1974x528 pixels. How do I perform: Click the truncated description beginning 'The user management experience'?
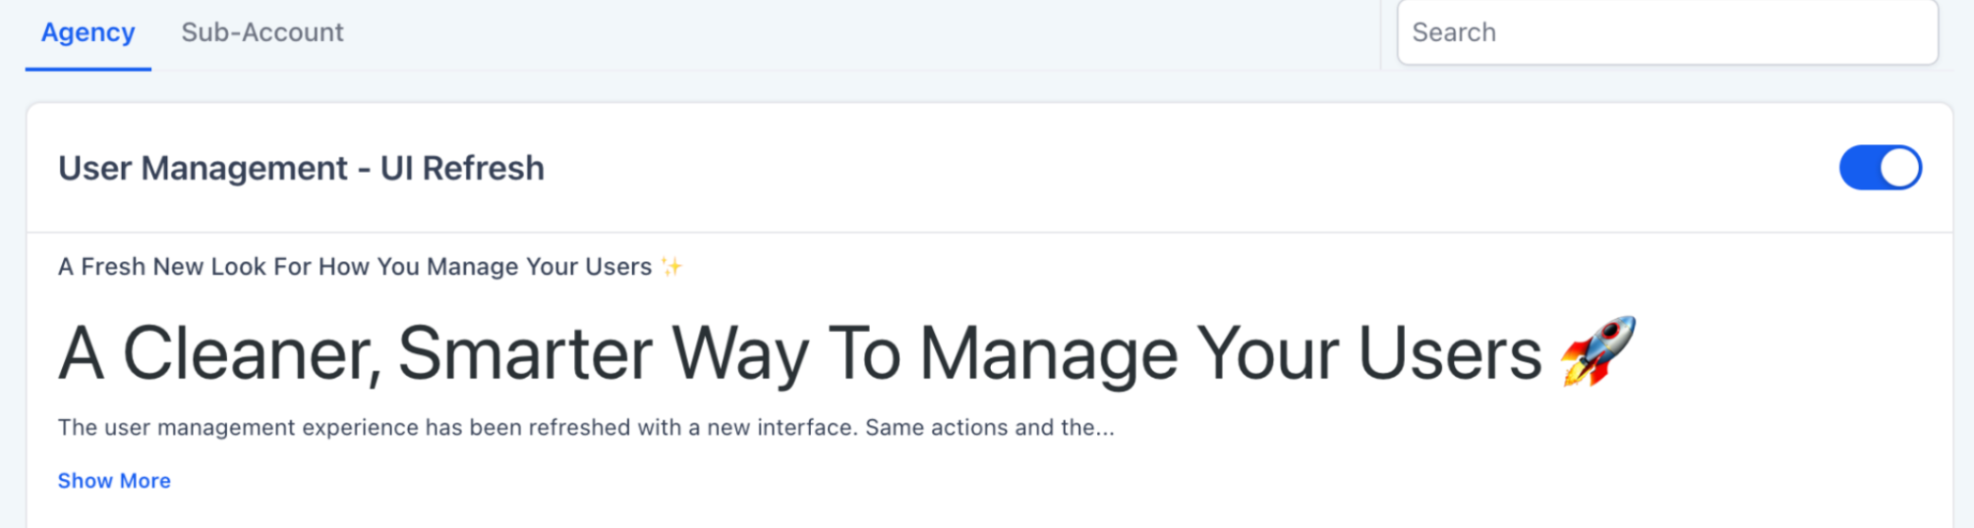click(586, 428)
